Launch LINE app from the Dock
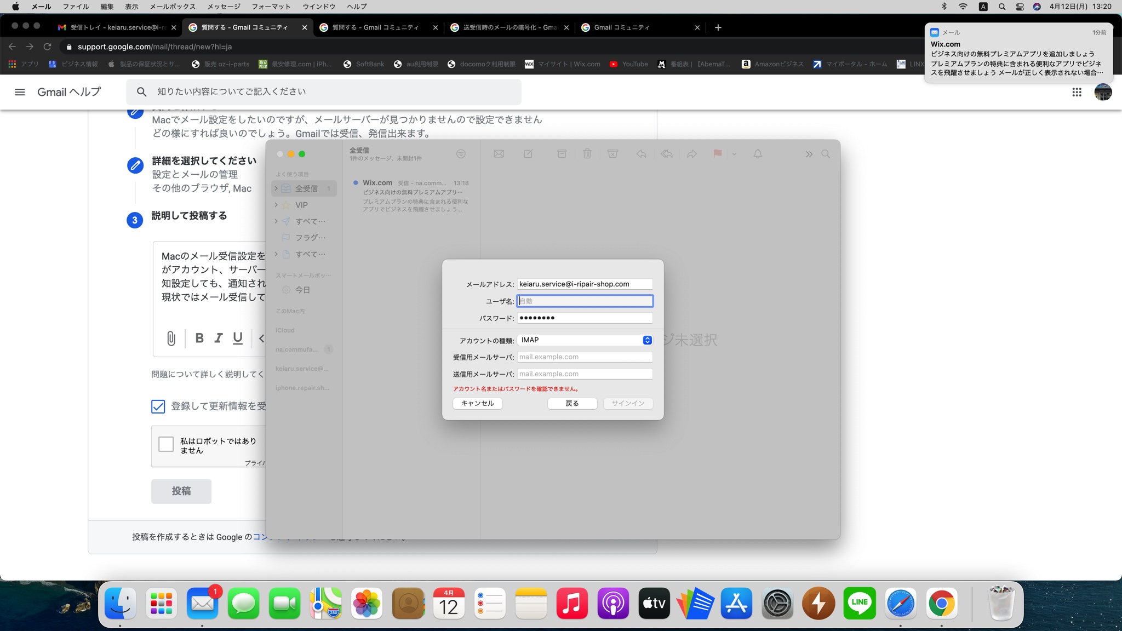1122x631 pixels. 860,603
